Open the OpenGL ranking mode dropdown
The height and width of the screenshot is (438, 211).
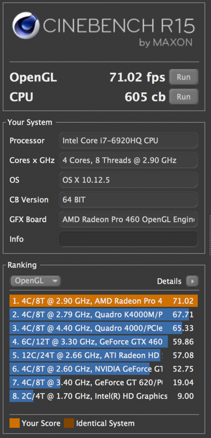35,281
